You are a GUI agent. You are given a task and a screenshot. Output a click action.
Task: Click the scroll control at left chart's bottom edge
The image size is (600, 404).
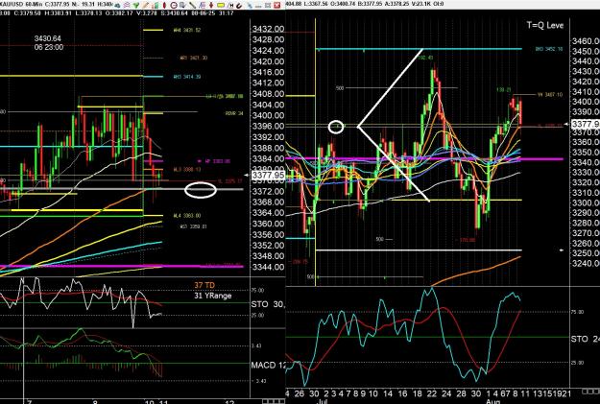[x=274, y=402]
